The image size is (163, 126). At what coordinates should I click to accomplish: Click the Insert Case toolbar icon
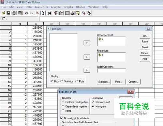[56, 13]
